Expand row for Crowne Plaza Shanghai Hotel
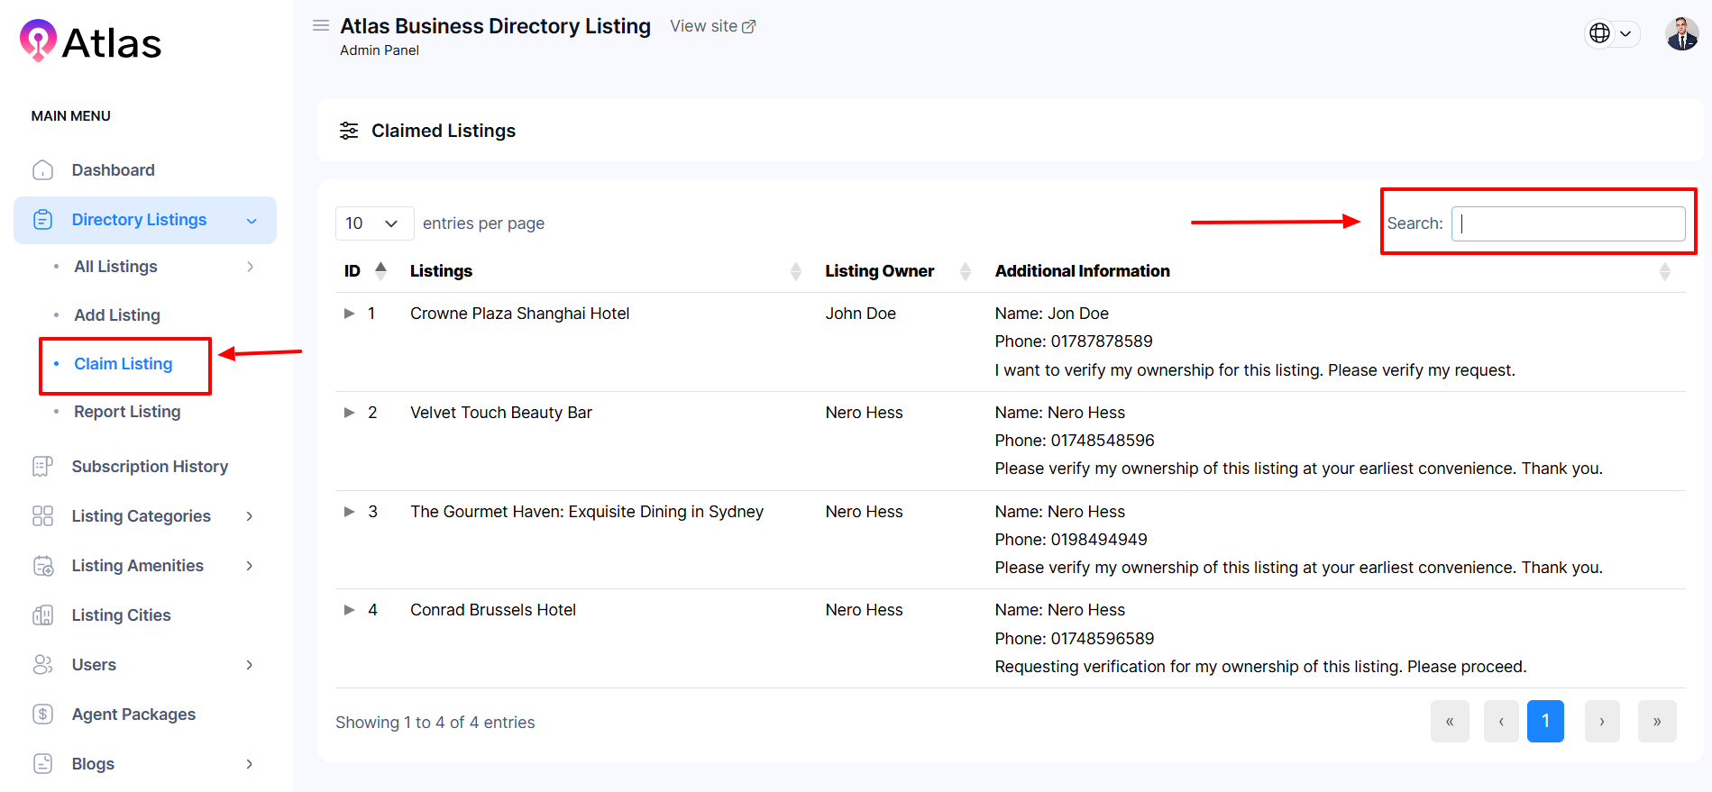This screenshot has height=792, width=1712. point(350,314)
